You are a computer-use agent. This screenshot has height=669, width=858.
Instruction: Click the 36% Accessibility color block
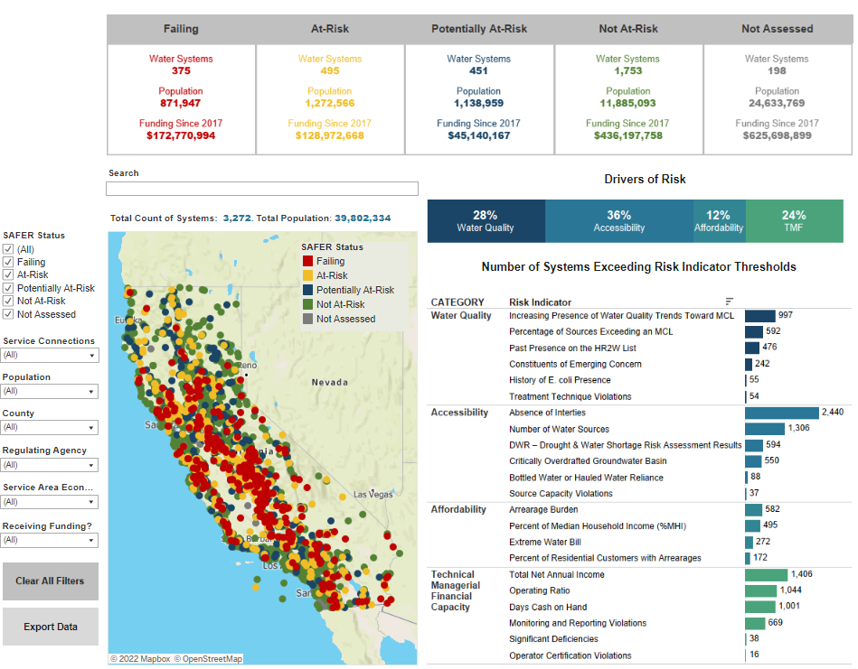click(x=618, y=221)
